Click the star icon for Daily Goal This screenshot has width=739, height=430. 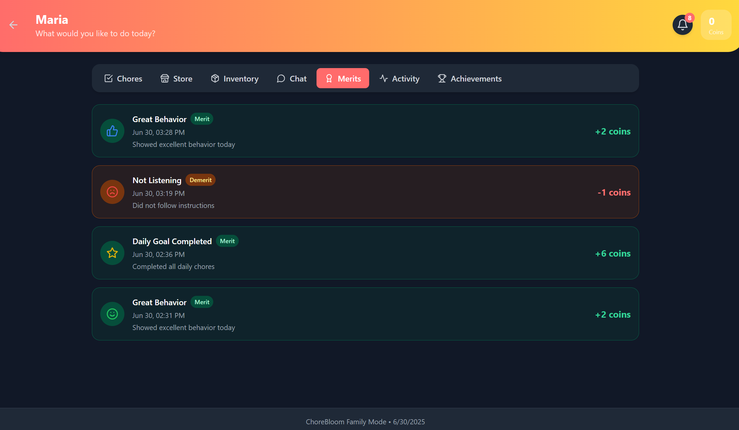112,253
